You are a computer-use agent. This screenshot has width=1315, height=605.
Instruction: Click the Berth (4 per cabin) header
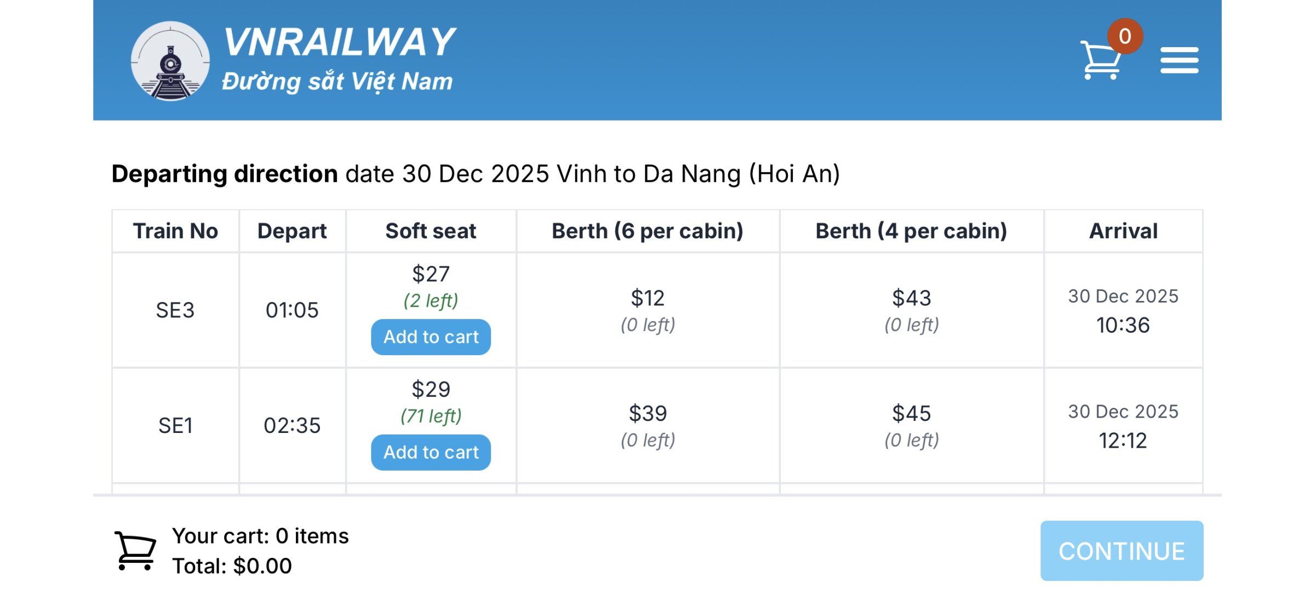pos(911,231)
